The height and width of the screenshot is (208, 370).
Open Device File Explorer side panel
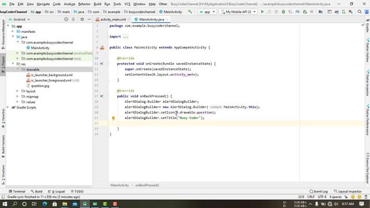point(368,168)
